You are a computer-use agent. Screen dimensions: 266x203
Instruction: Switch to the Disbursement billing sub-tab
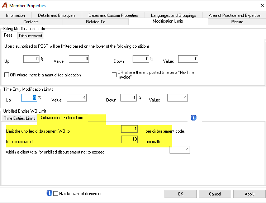[30, 36]
